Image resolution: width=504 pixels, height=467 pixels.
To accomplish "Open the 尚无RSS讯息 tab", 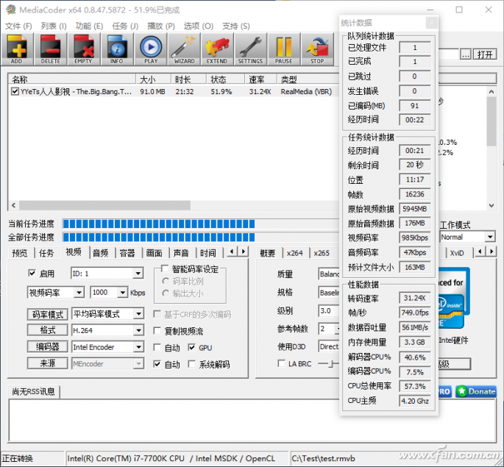I will coord(33,391).
